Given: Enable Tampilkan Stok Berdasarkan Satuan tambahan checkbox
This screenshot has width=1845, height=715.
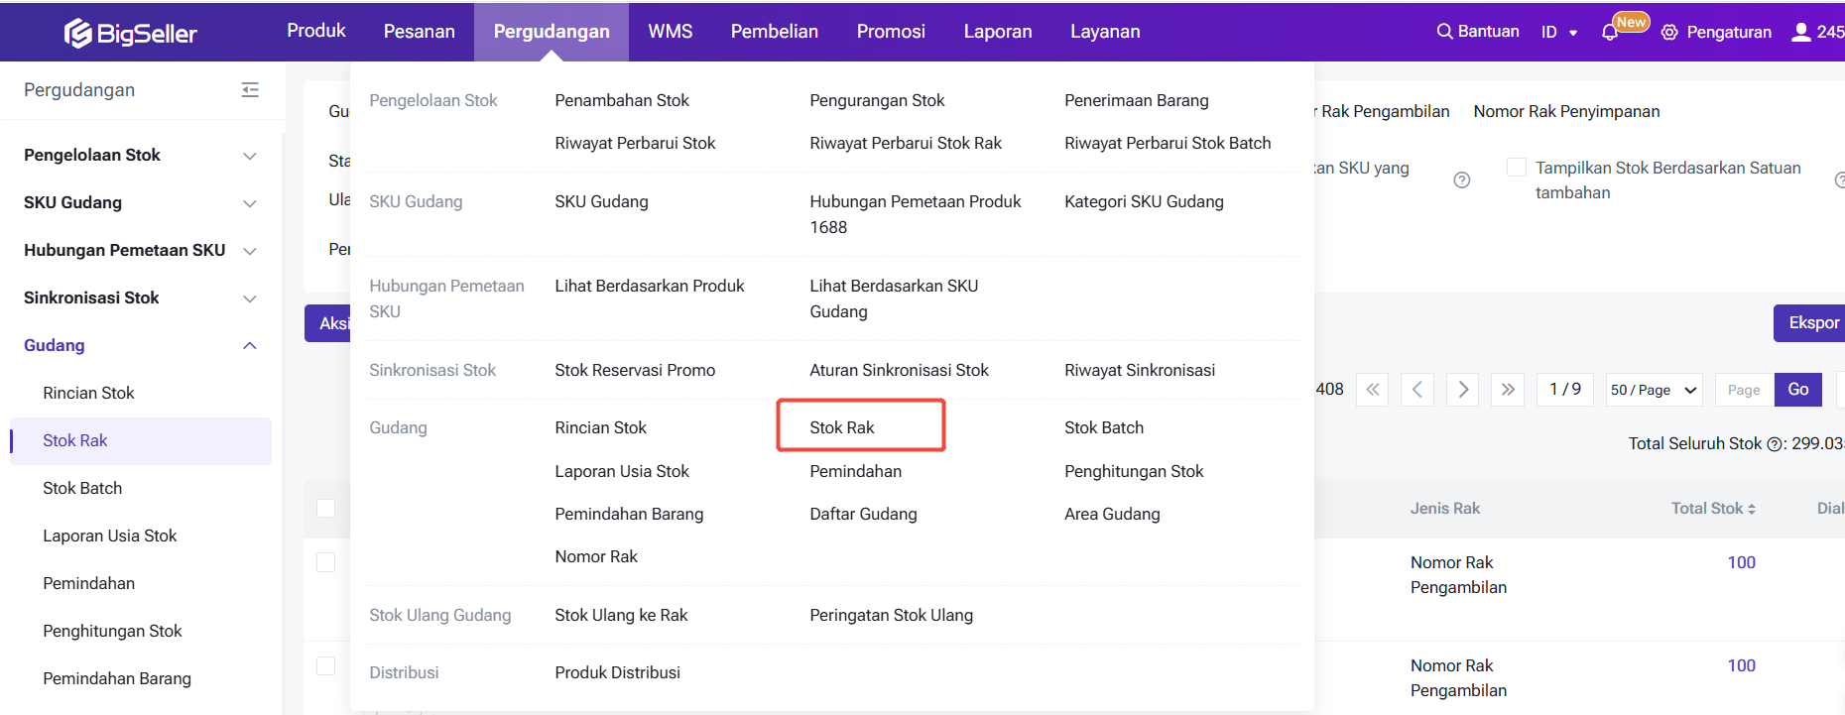Looking at the screenshot, I should [x=1517, y=168].
